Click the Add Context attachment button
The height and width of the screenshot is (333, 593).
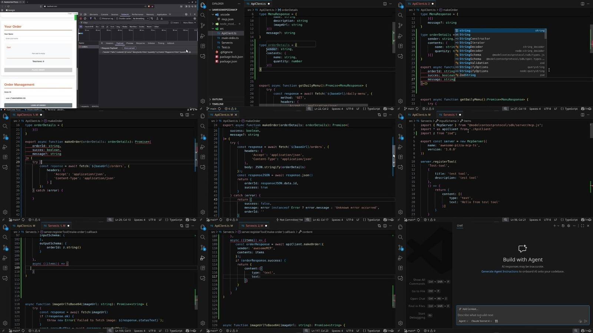468,309
